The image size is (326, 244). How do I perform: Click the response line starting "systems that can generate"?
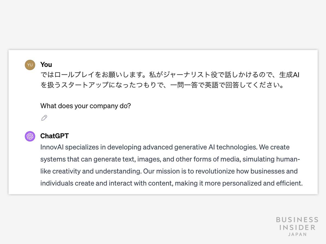tap(170, 159)
